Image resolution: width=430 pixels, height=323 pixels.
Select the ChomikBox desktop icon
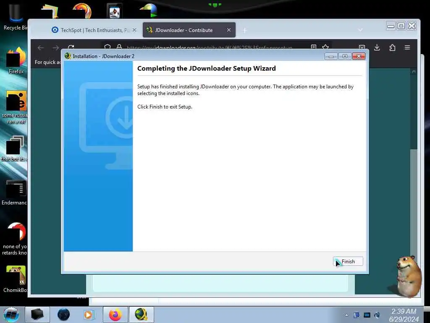coord(16,279)
